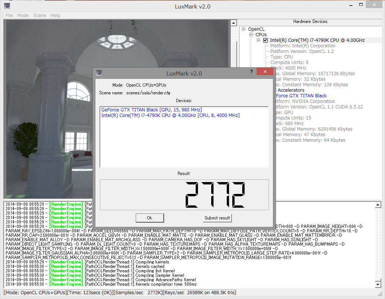
Task: Click the log panel scroll down arrow
Action: point(378,285)
